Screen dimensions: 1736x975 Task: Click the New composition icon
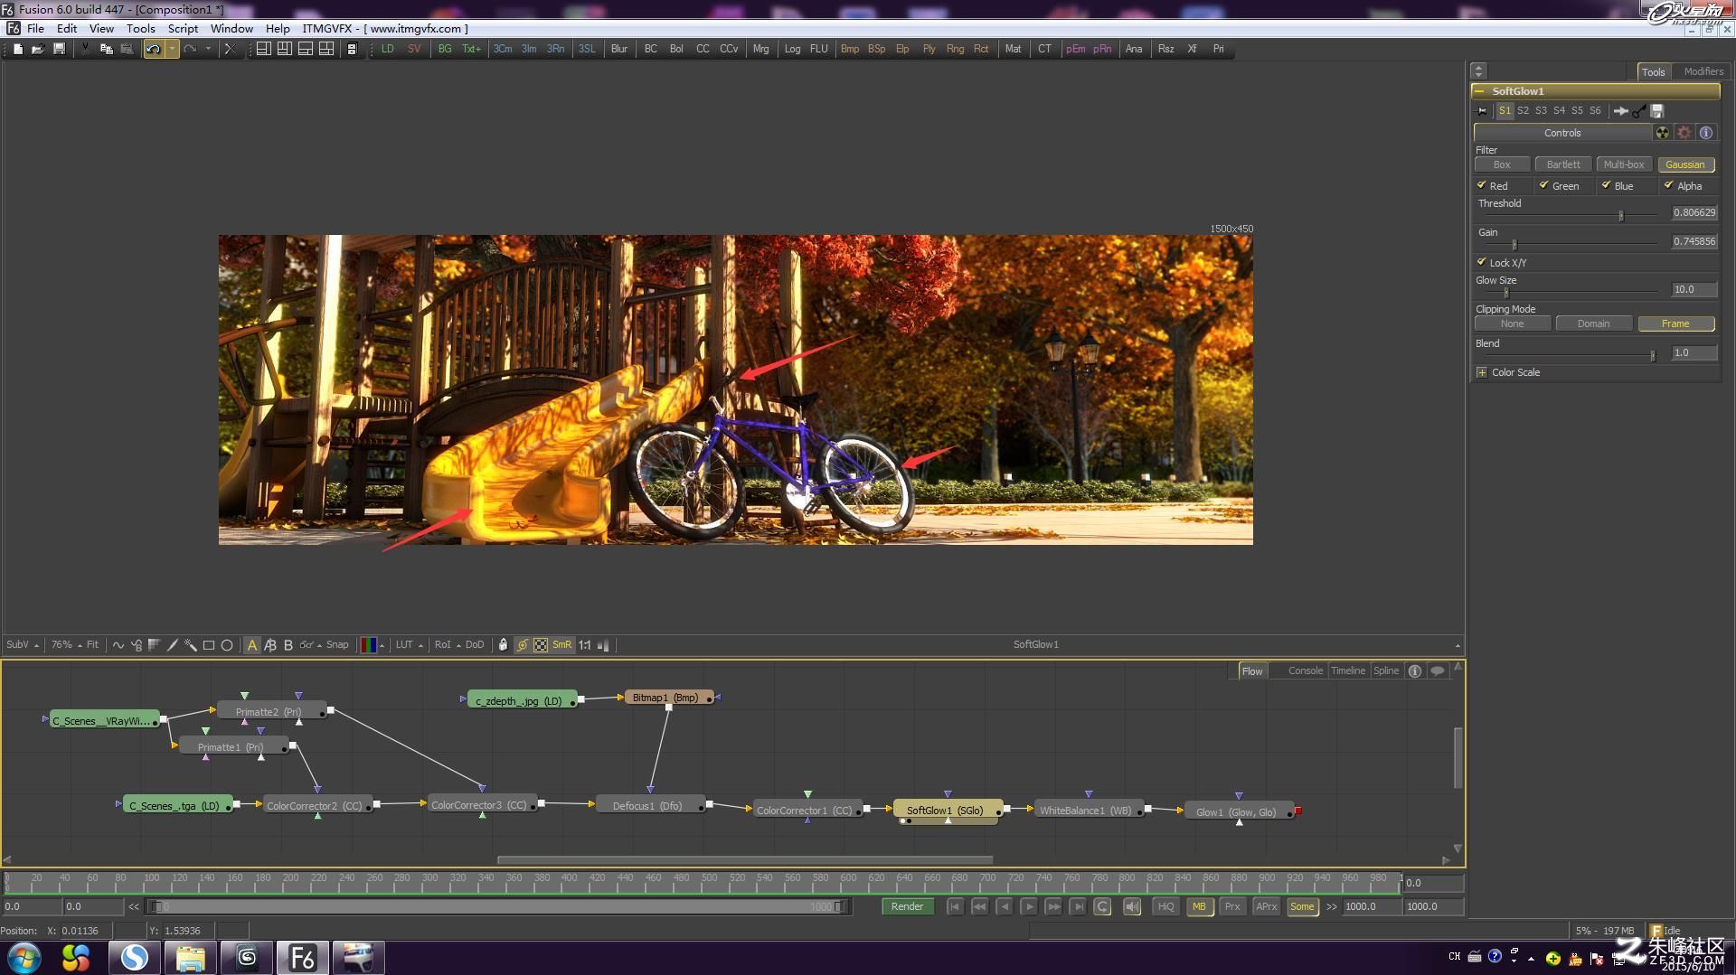coord(17,49)
